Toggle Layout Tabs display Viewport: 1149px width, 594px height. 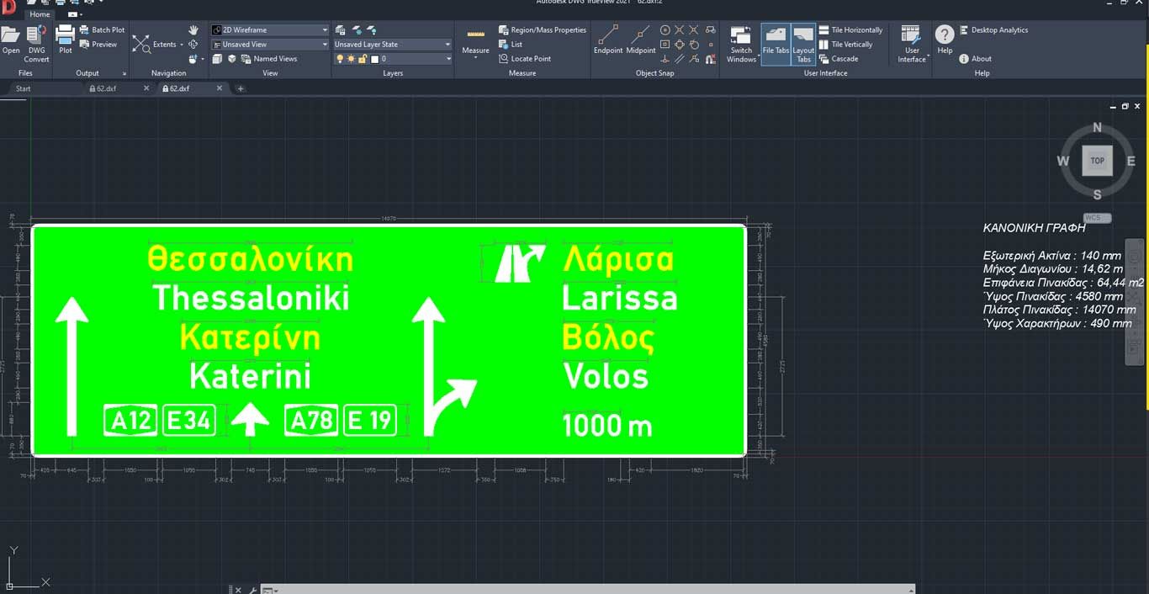(x=803, y=44)
